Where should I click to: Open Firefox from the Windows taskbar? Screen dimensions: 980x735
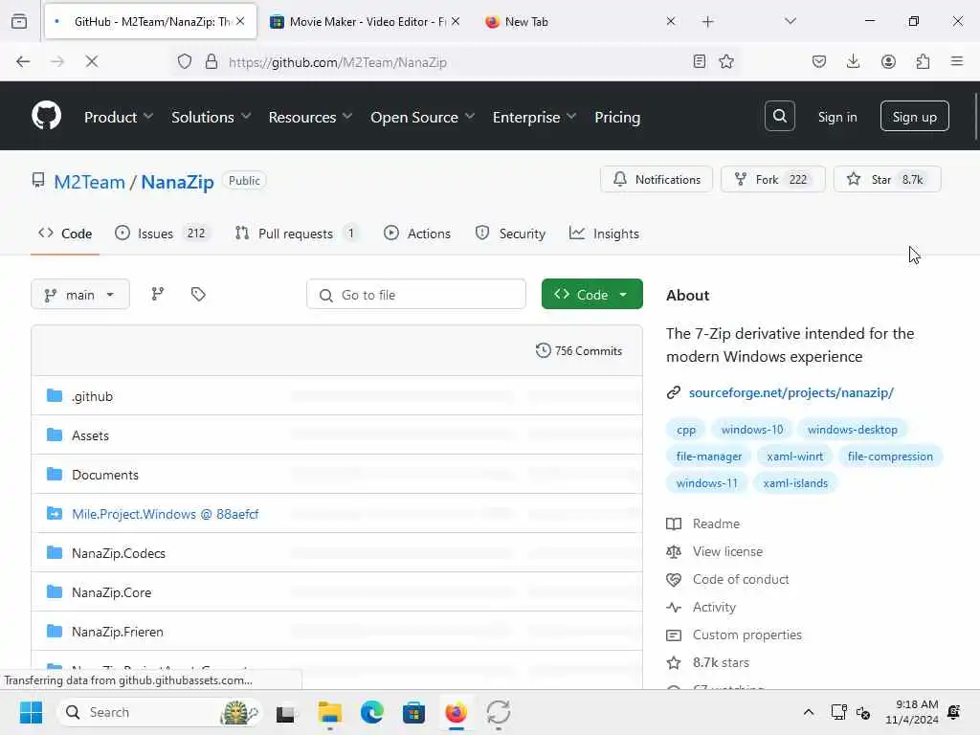point(457,712)
